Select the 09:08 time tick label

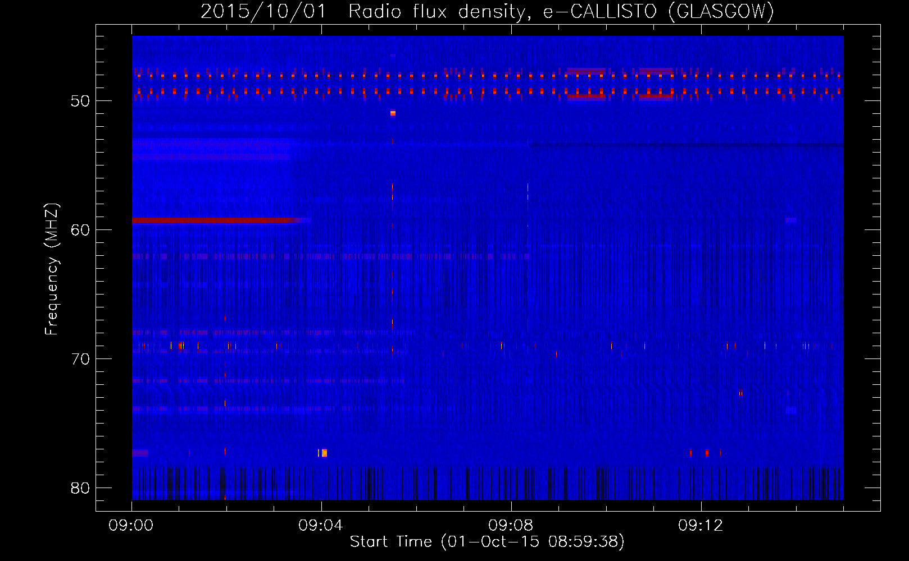pos(511,526)
